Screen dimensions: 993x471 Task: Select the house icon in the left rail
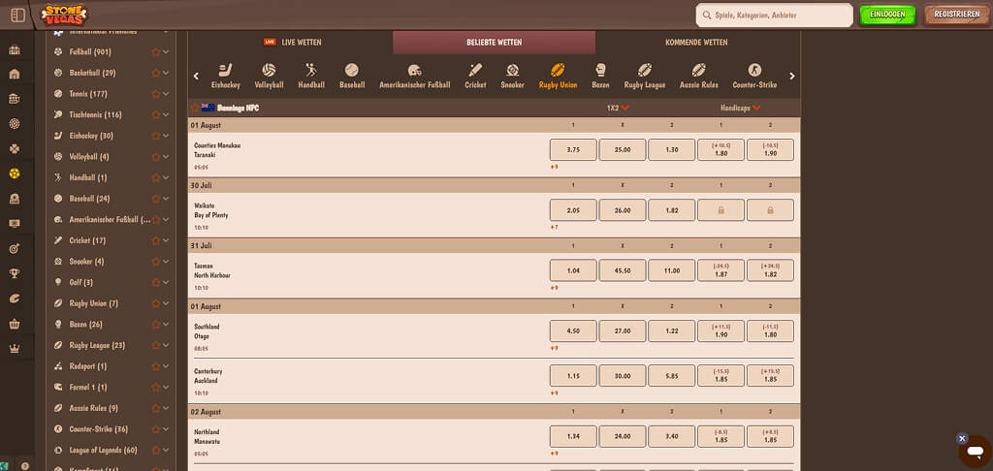coord(14,74)
